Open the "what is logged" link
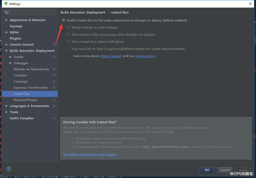The height and width of the screenshot is (178, 256). pos(110,56)
